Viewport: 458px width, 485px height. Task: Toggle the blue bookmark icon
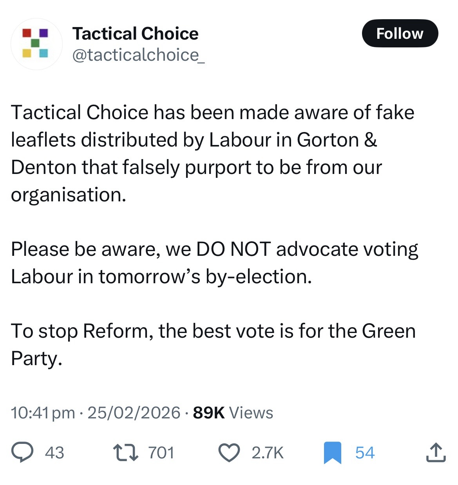click(x=332, y=453)
